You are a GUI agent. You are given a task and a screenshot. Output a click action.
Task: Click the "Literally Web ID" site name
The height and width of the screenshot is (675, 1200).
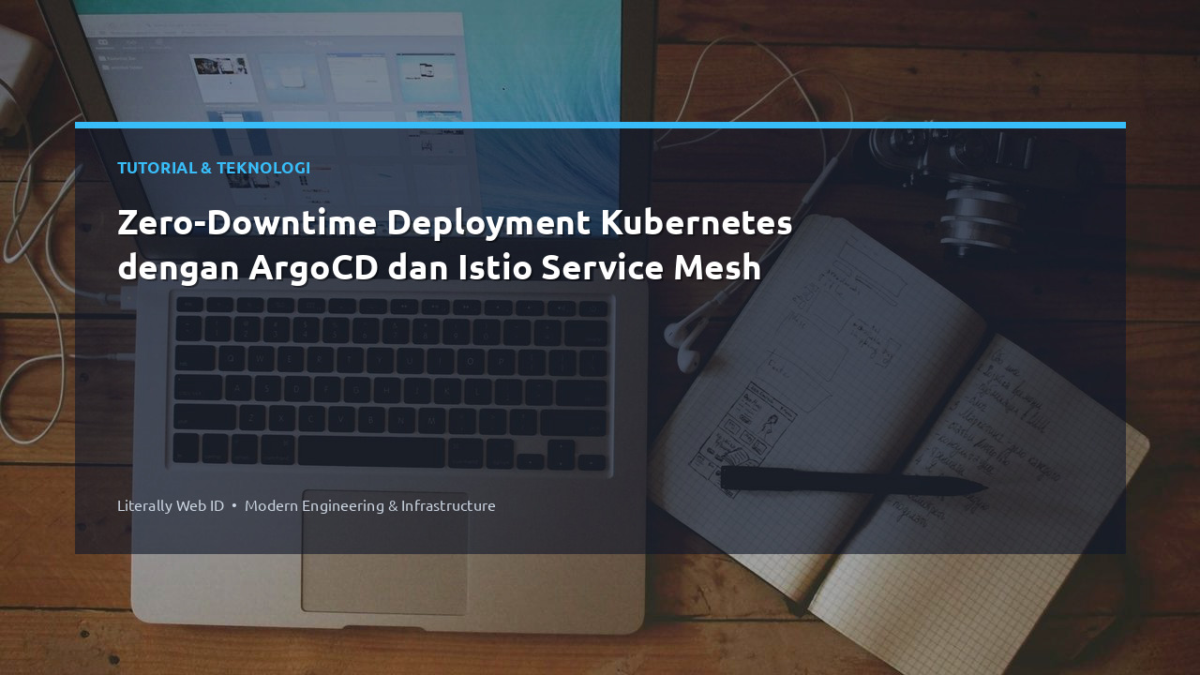coord(171,505)
